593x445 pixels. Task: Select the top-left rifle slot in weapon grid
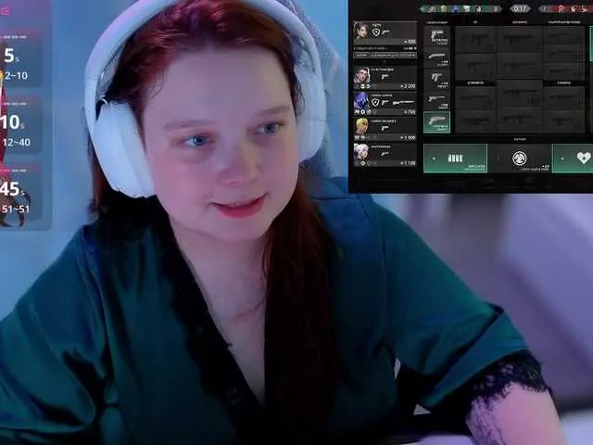tap(476, 39)
